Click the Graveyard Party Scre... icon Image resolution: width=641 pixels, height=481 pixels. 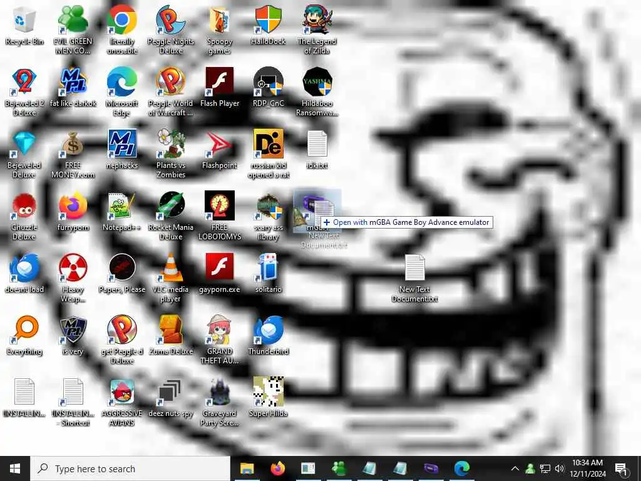tap(220, 392)
